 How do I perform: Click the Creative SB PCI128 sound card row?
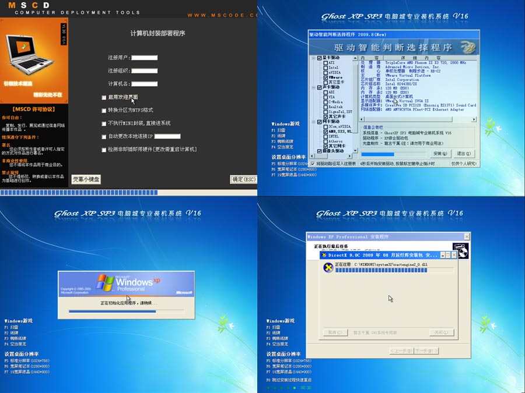pyautogui.click(x=418, y=105)
